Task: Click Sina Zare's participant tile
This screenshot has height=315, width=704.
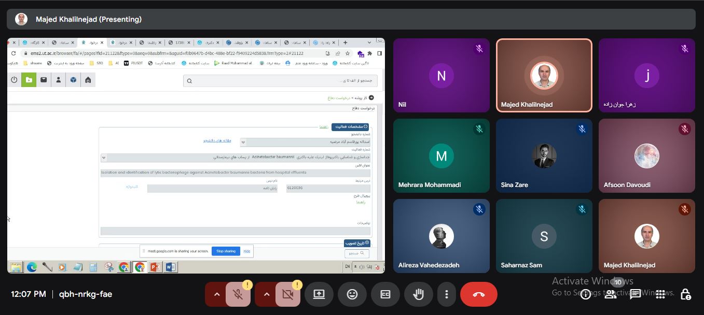Action: coord(544,156)
